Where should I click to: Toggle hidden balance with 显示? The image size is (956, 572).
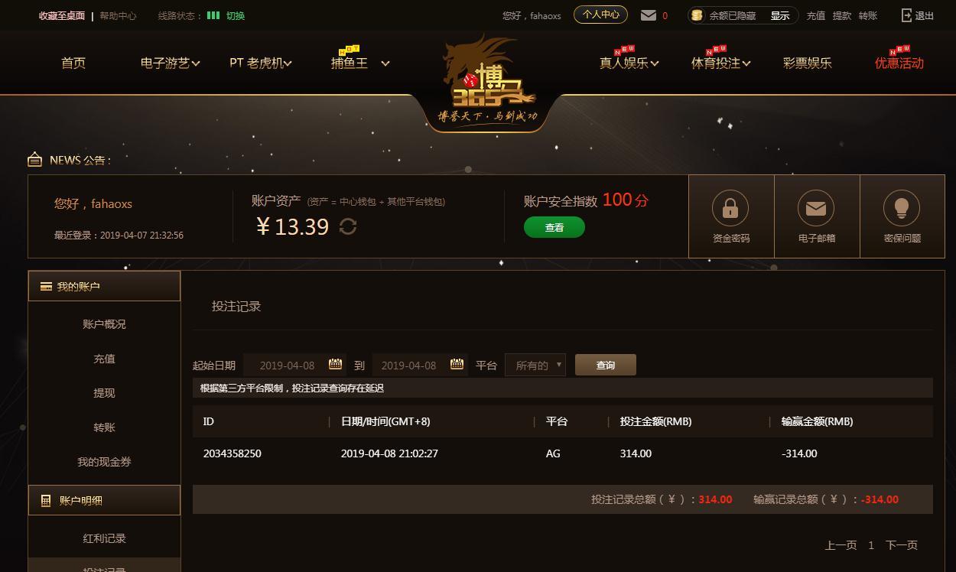click(780, 15)
